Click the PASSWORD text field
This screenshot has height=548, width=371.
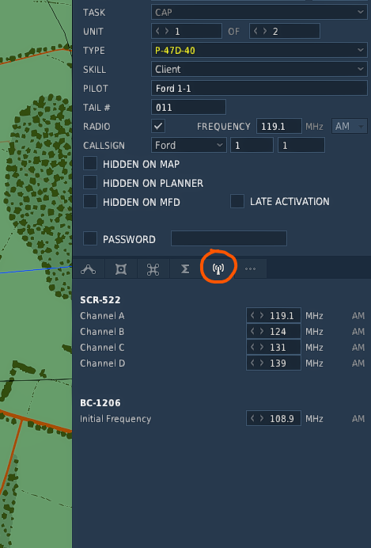point(229,238)
